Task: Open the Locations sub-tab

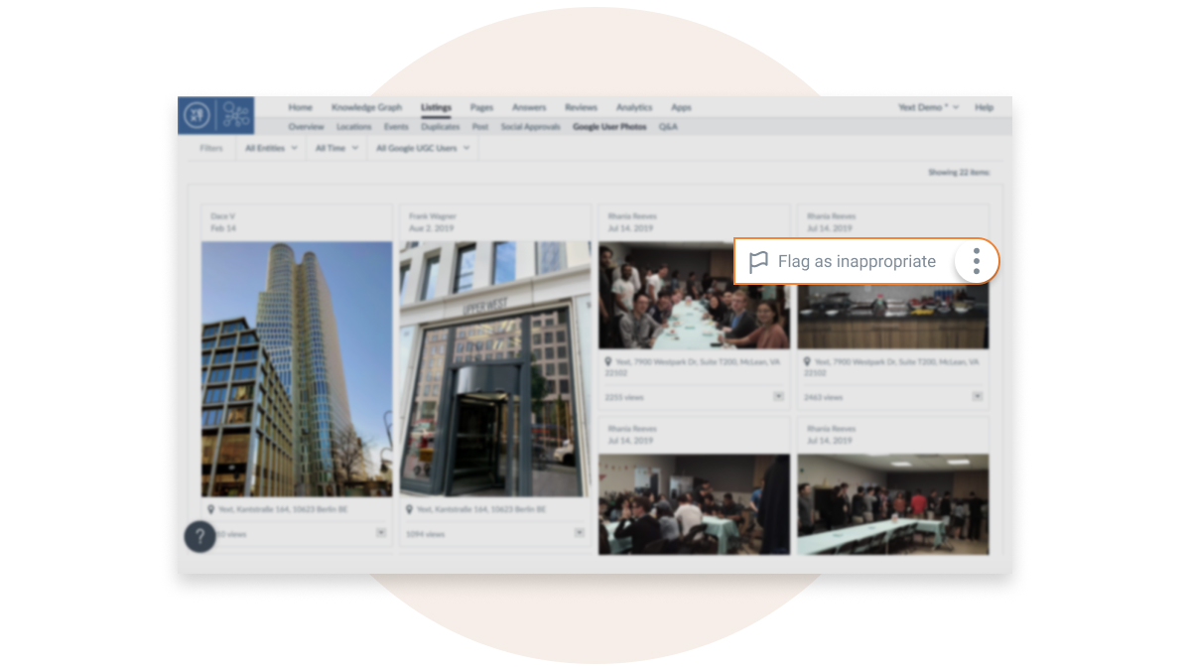Action: tap(353, 127)
